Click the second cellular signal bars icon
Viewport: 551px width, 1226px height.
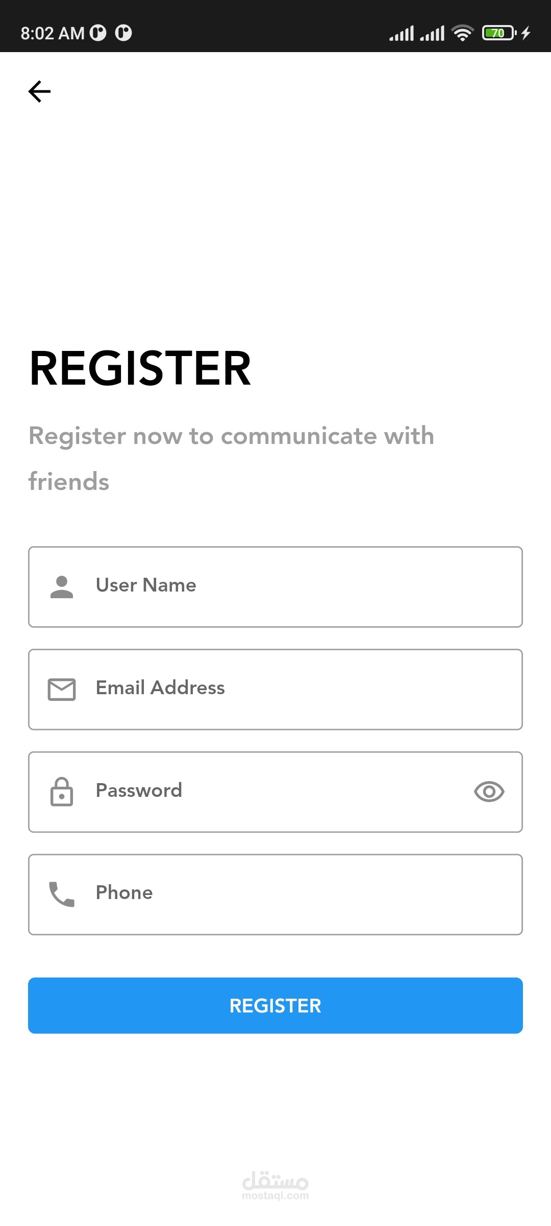point(432,34)
